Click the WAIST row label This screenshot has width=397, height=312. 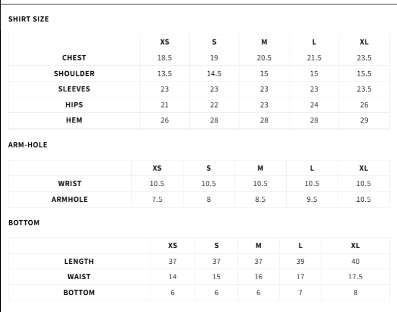(x=79, y=277)
